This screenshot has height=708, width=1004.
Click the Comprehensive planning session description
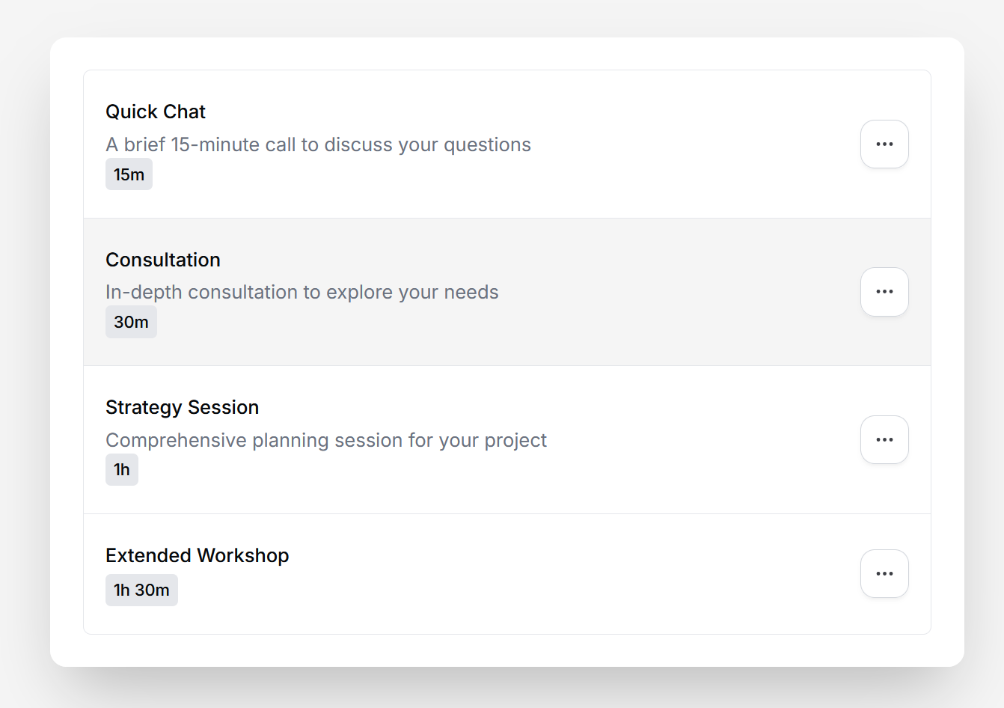[x=326, y=441]
